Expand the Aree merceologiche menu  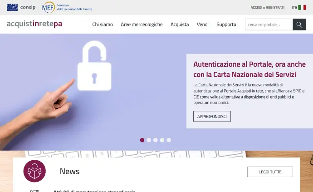142,25
